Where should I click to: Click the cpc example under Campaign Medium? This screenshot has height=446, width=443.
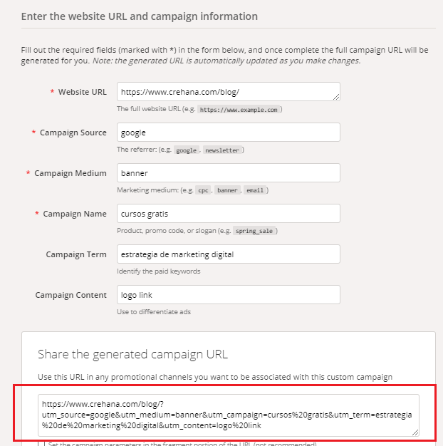[203, 191]
